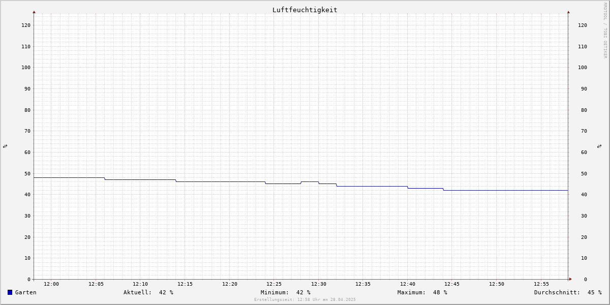
Task: Click the 'Garten' legend label
Action: tap(26, 292)
